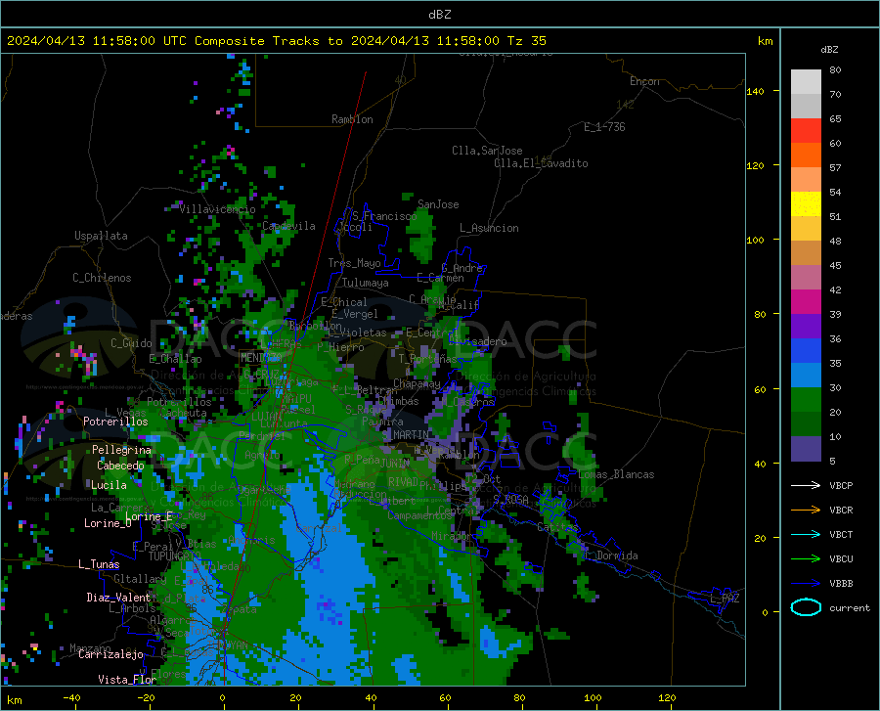This screenshot has width=880, height=711.
Task: Click the timestamp header text
Action: point(276,41)
